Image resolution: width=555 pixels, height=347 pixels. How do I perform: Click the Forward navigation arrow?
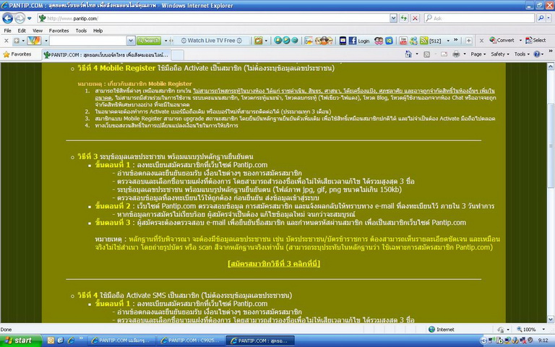point(20,18)
